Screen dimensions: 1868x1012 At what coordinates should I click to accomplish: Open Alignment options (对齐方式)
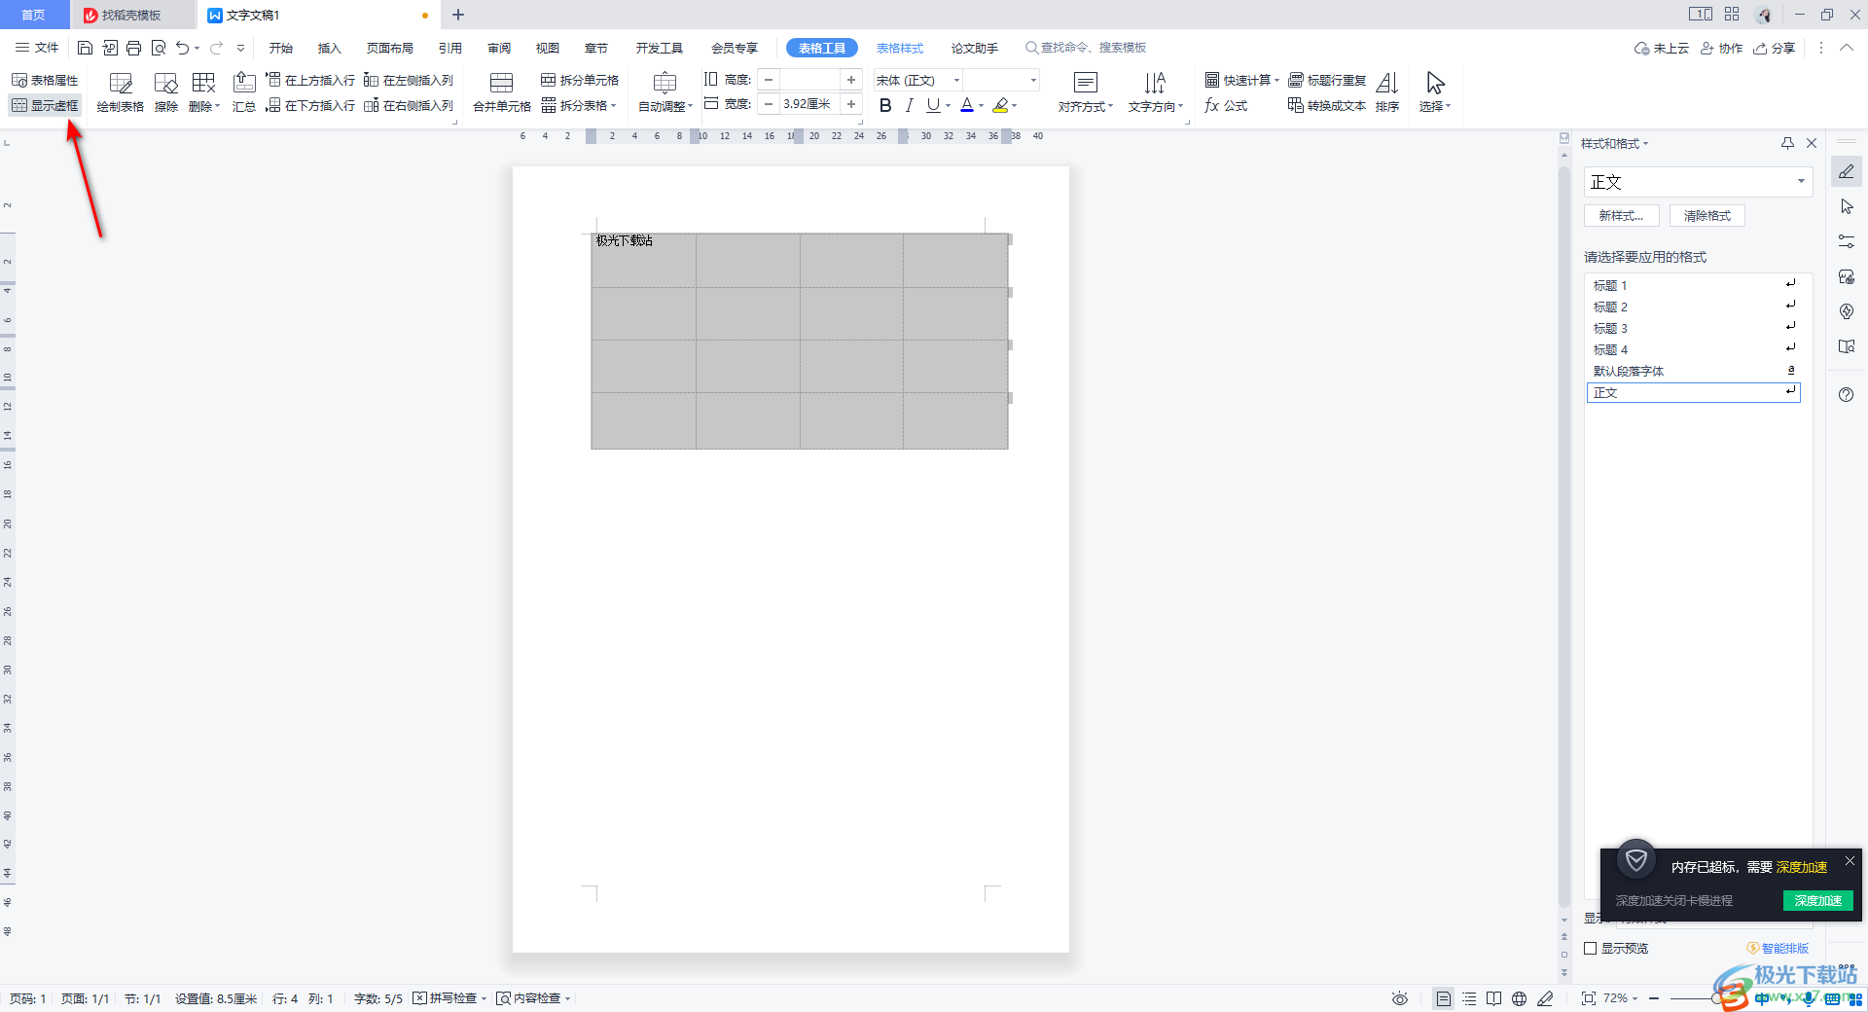coord(1086,92)
